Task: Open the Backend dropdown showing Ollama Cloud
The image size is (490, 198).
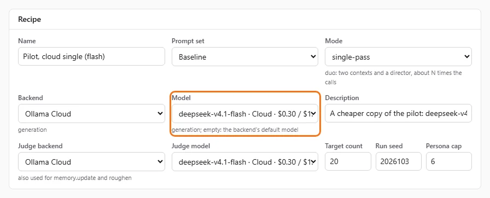Action: [91, 114]
